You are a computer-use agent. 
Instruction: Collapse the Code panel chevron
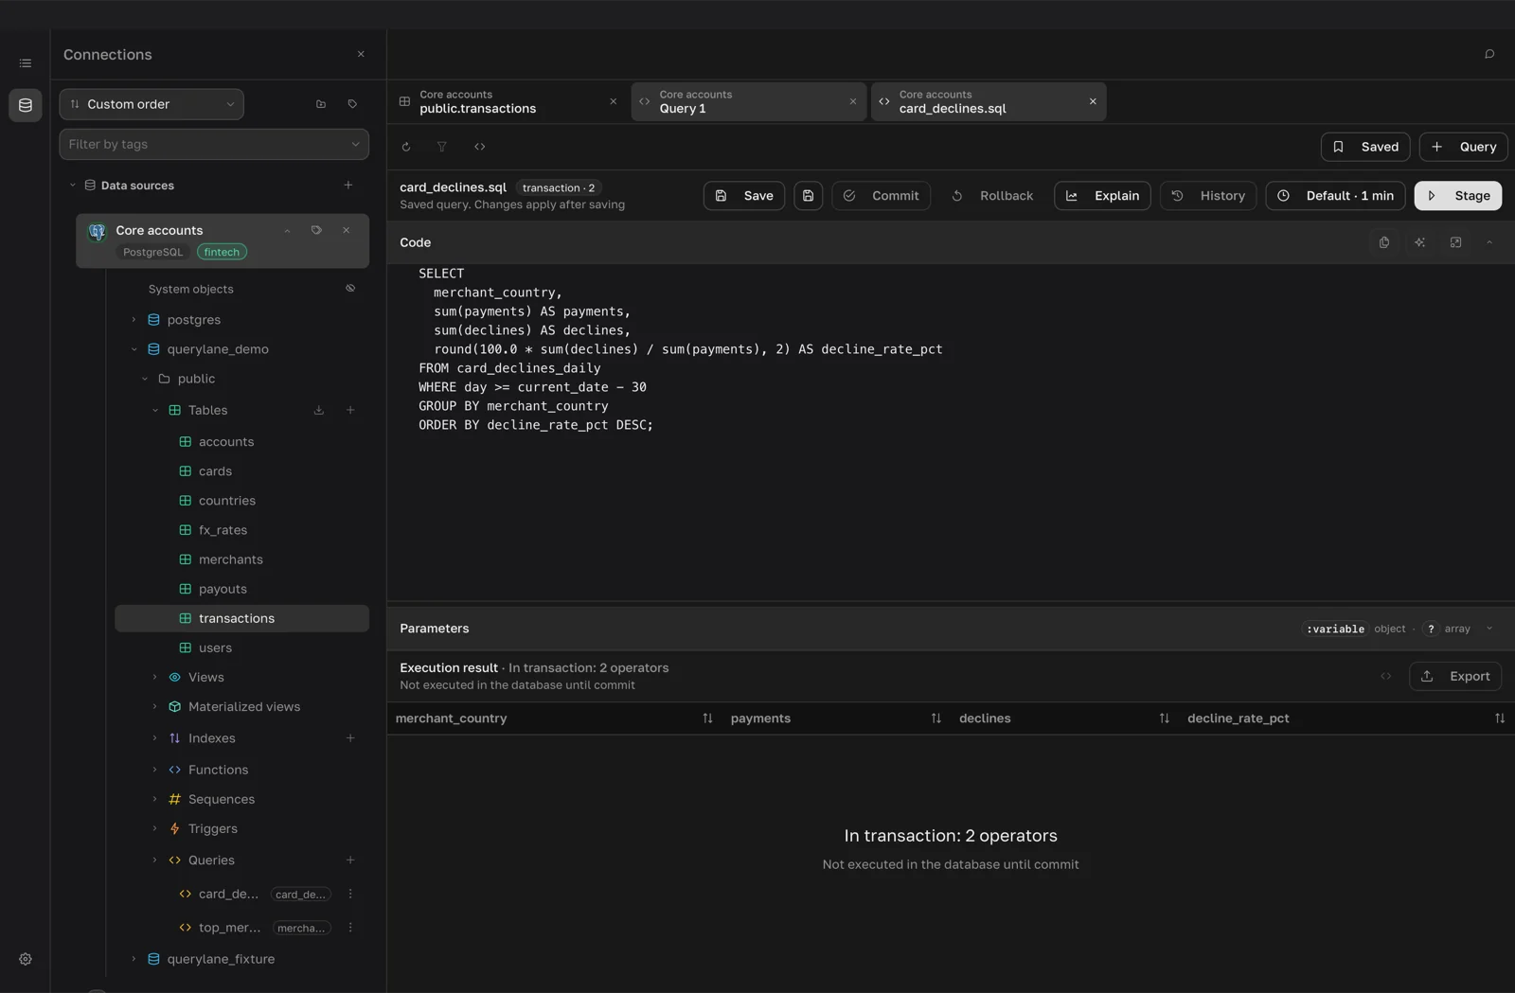pos(1489,243)
